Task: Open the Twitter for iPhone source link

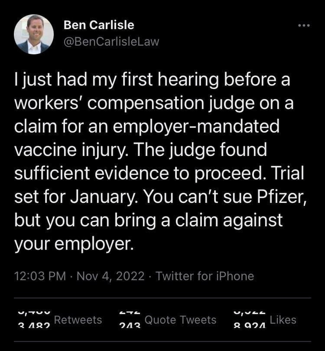Action: click(205, 276)
